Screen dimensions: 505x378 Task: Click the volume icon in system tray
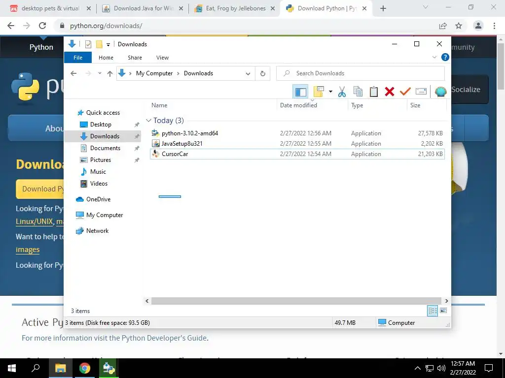click(441, 368)
